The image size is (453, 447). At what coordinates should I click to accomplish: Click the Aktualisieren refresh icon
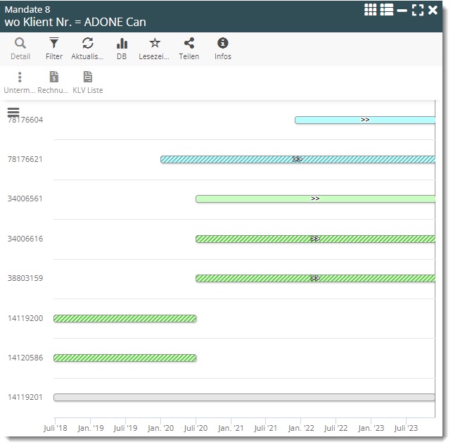(x=88, y=44)
